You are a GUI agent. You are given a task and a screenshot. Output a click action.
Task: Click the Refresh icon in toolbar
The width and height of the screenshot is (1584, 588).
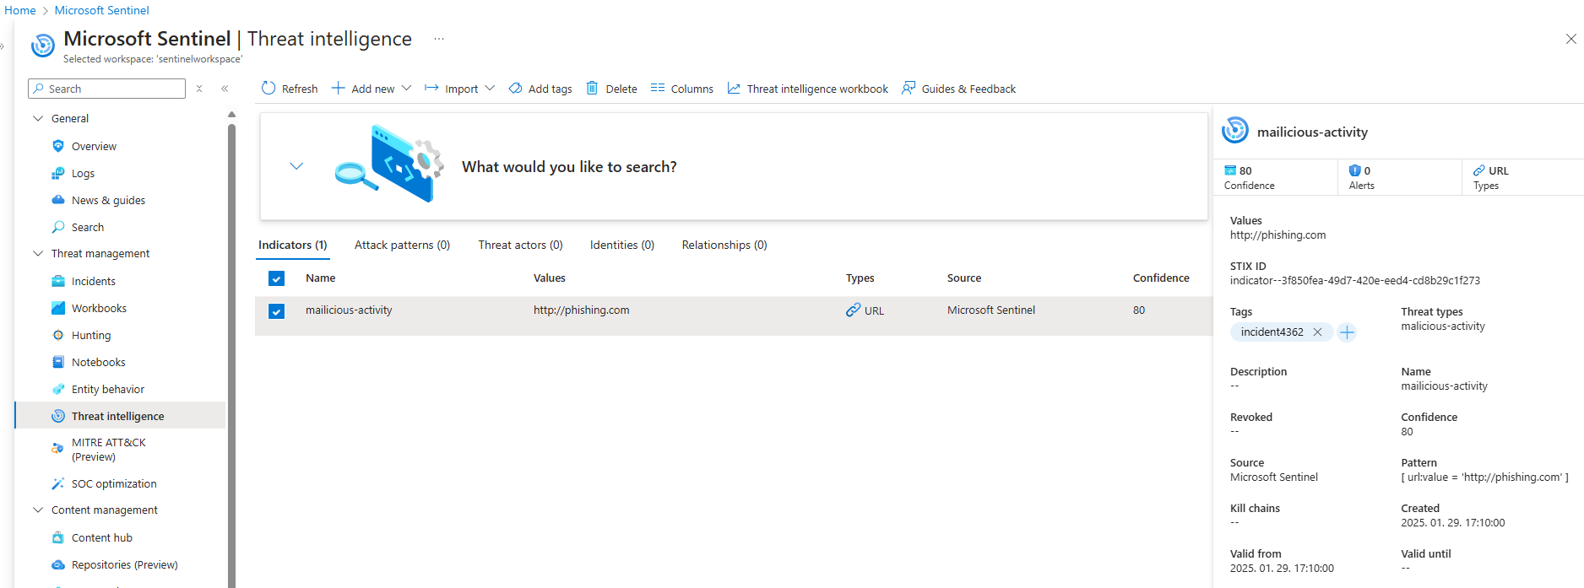tap(269, 89)
